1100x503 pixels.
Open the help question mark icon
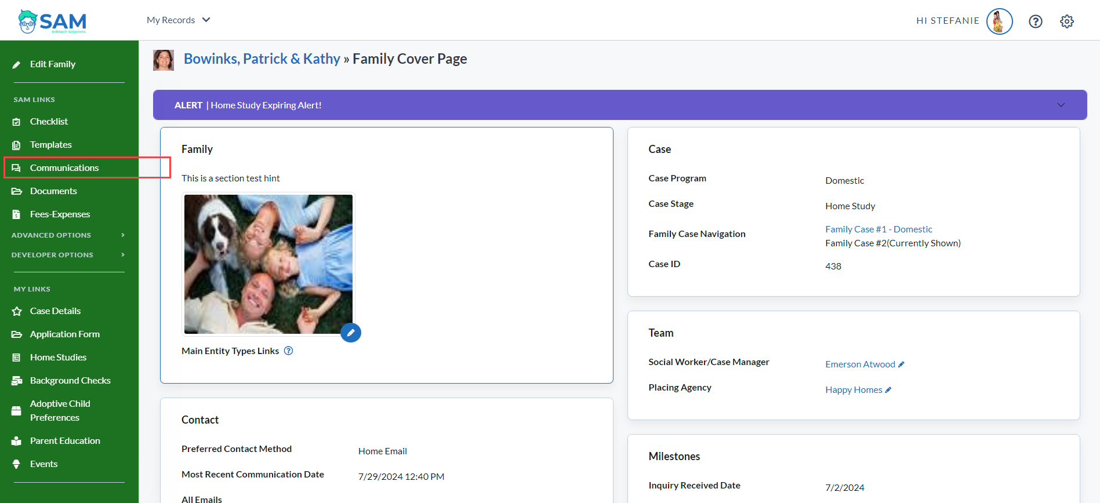1036,21
